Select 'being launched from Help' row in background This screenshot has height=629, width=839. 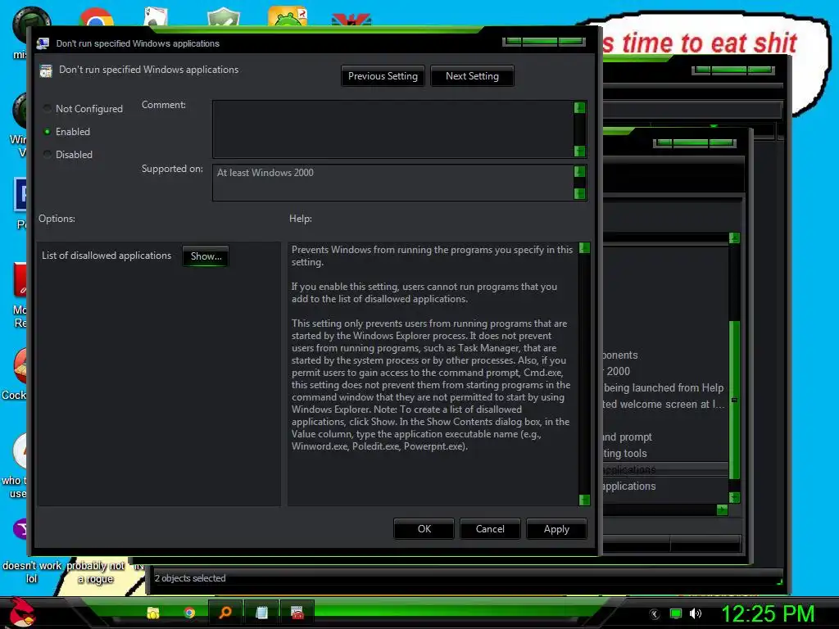pyautogui.click(x=664, y=387)
